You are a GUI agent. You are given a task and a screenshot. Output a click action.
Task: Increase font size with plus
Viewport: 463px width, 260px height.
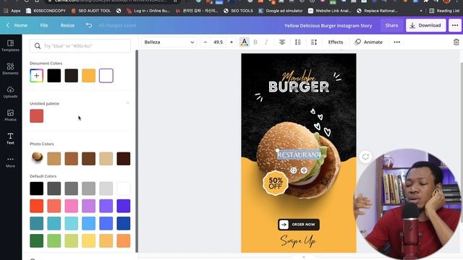pos(231,42)
